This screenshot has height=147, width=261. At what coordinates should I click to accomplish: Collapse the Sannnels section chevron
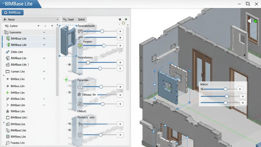[x=44, y=32]
